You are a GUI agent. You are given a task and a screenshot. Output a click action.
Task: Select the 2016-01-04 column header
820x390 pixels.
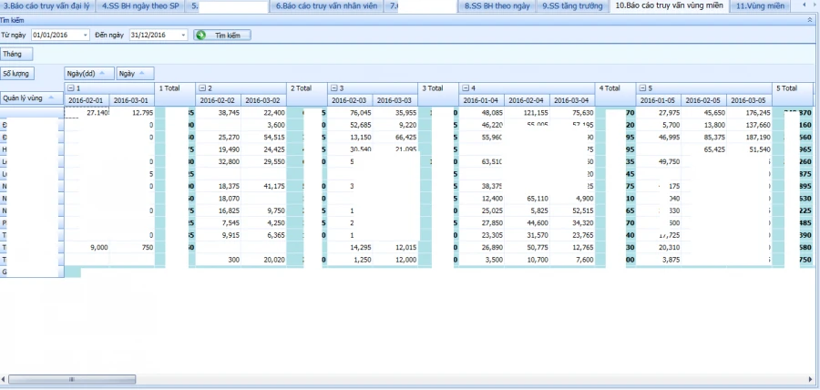point(481,100)
